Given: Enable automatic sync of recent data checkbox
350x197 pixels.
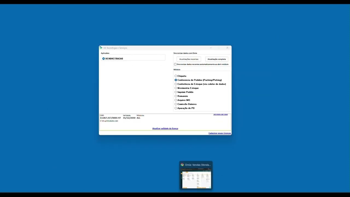Looking at the screenshot, I should (x=175, y=64).
